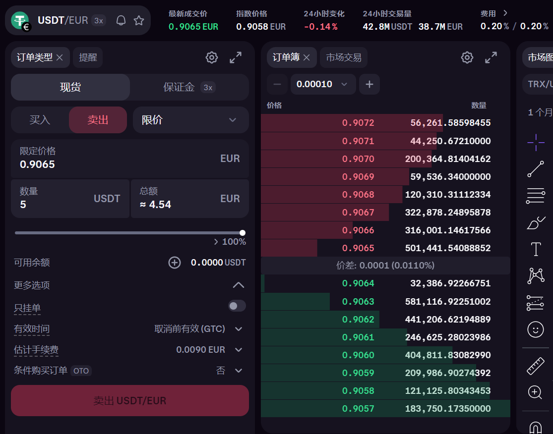Switch to the 市场交易 tab
The height and width of the screenshot is (434, 553).
pos(343,57)
